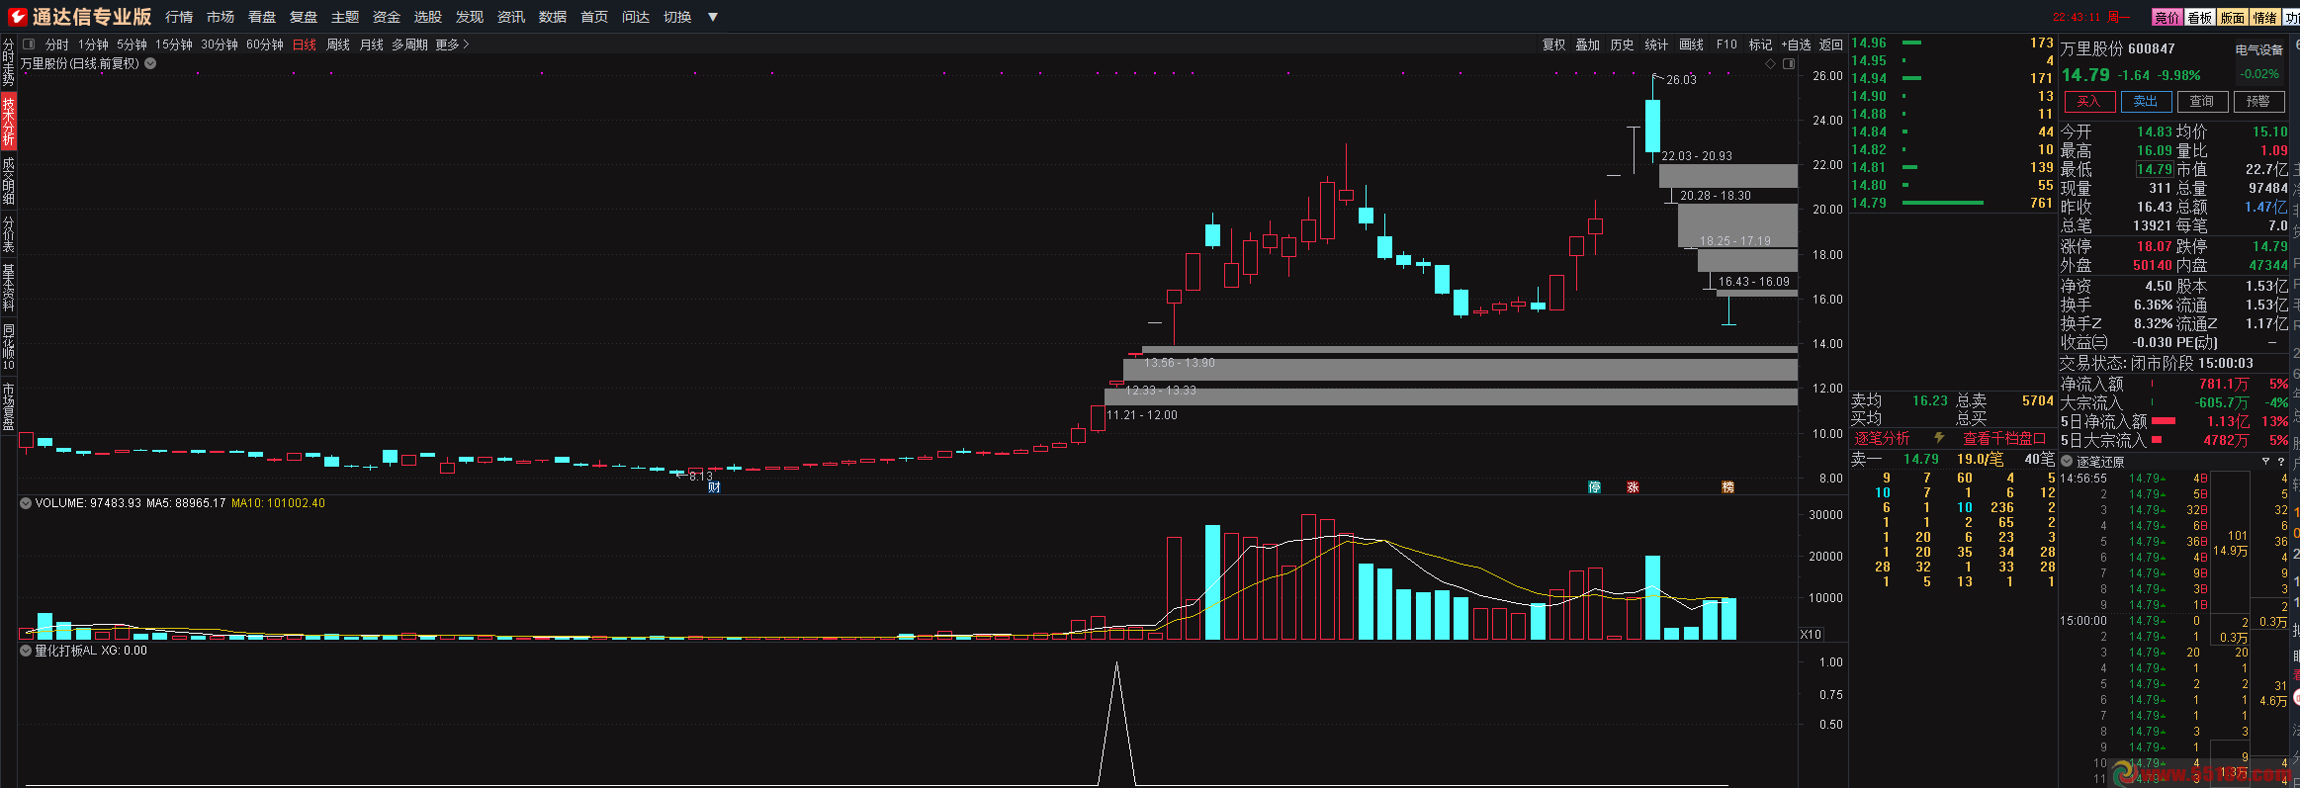Expand the VOLUME indicator dropdown arrow

click(x=26, y=503)
